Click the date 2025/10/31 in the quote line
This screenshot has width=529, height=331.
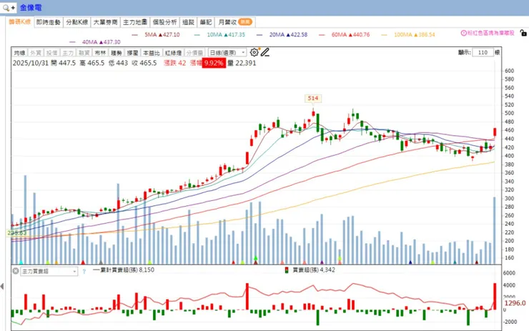coord(31,63)
